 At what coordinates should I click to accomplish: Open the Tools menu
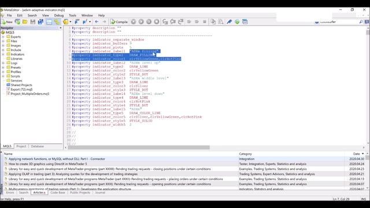tap(72, 16)
